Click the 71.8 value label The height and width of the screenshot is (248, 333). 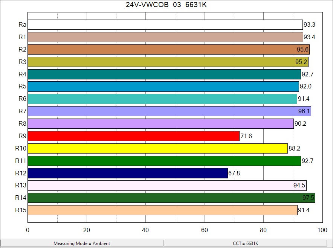tap(246, 136)
